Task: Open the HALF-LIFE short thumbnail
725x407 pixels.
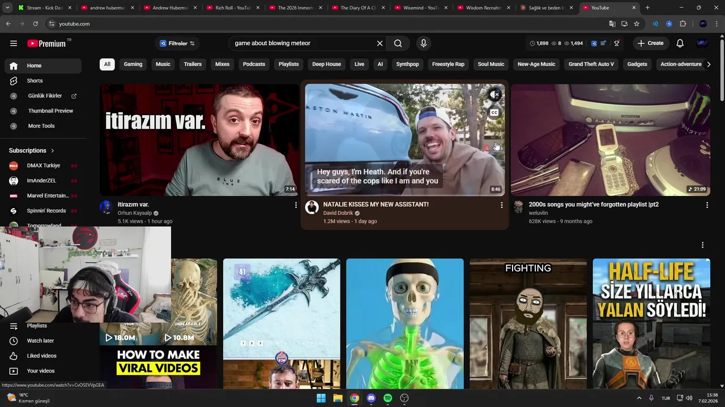Action: 651,324
